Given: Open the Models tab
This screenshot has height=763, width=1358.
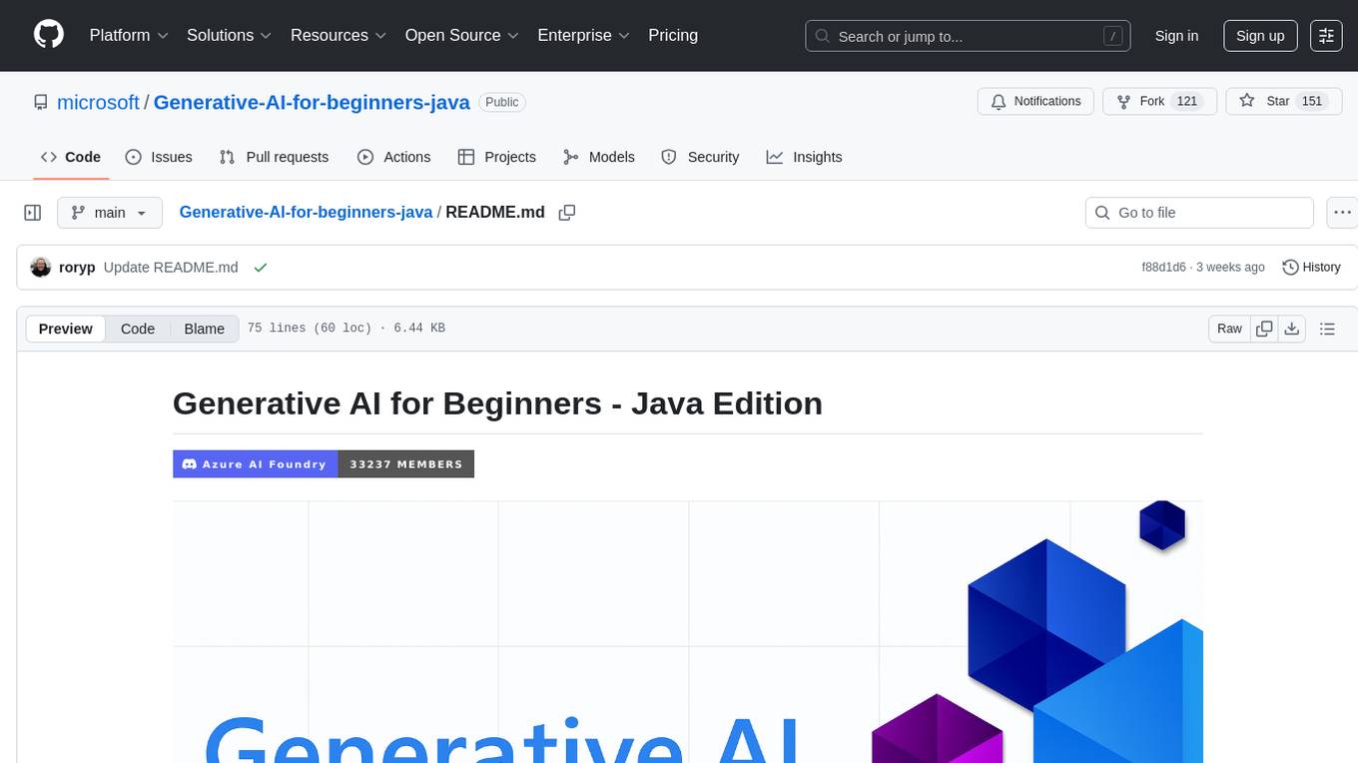Looking at the screenshot, I should pos(599,157).
